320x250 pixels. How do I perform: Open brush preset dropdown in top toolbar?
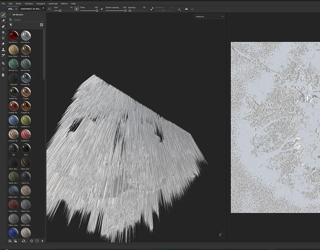click(x=50, y=9)
